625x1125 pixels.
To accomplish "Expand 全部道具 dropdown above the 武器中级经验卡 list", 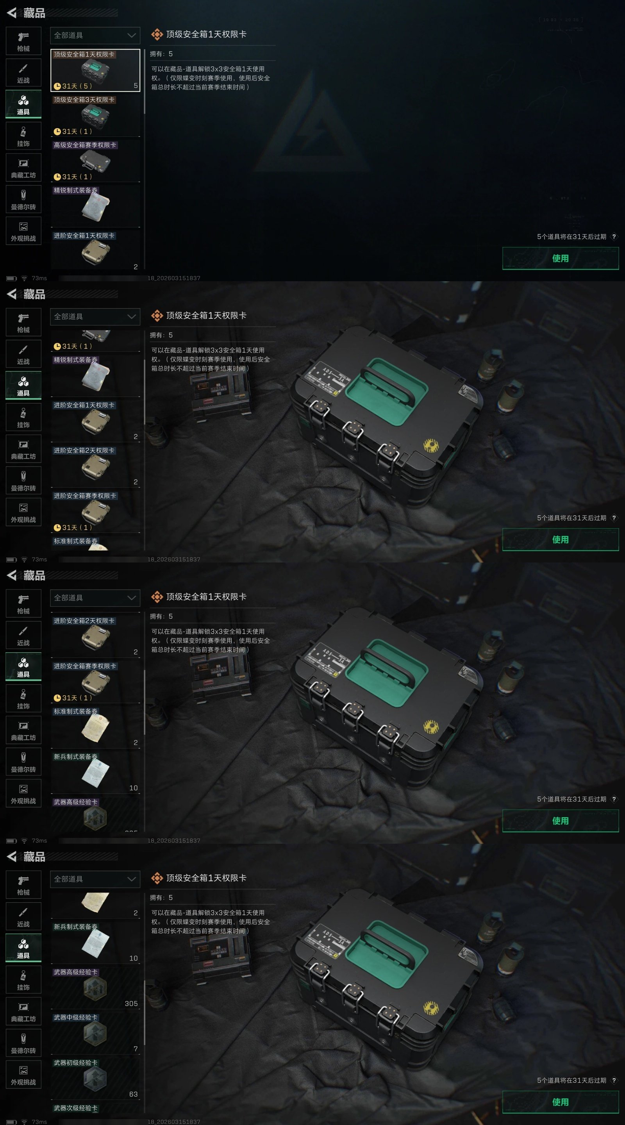I will coord(95,879).
